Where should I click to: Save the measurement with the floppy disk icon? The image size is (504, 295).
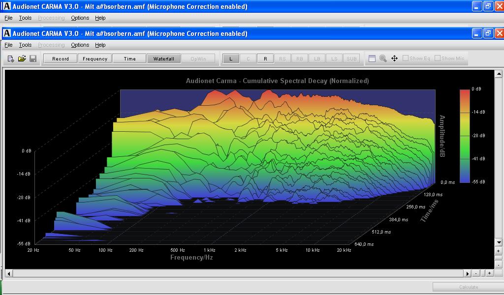tap(33, 59)
